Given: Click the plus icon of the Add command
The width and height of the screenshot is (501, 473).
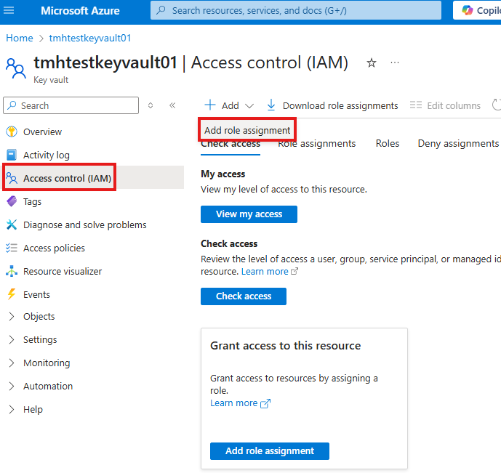Looking at the screenshot, I should pyautogui.click(x=210, y=105).
